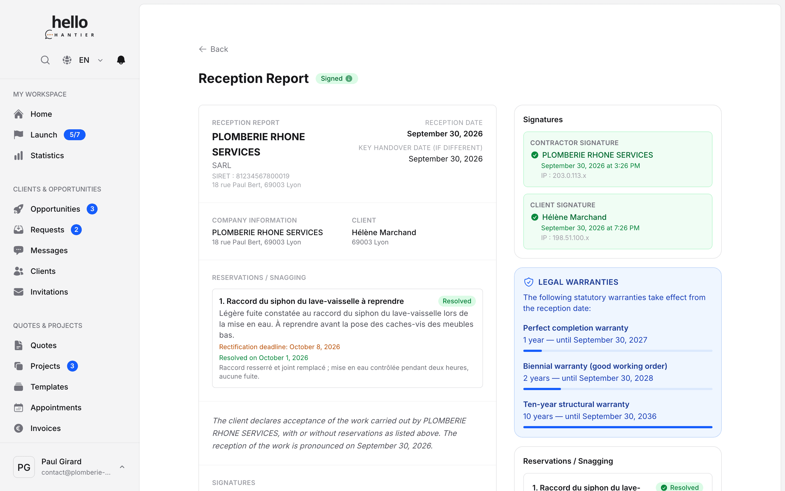
Task: Click the Home house icon
Action: tap(19, 114)
